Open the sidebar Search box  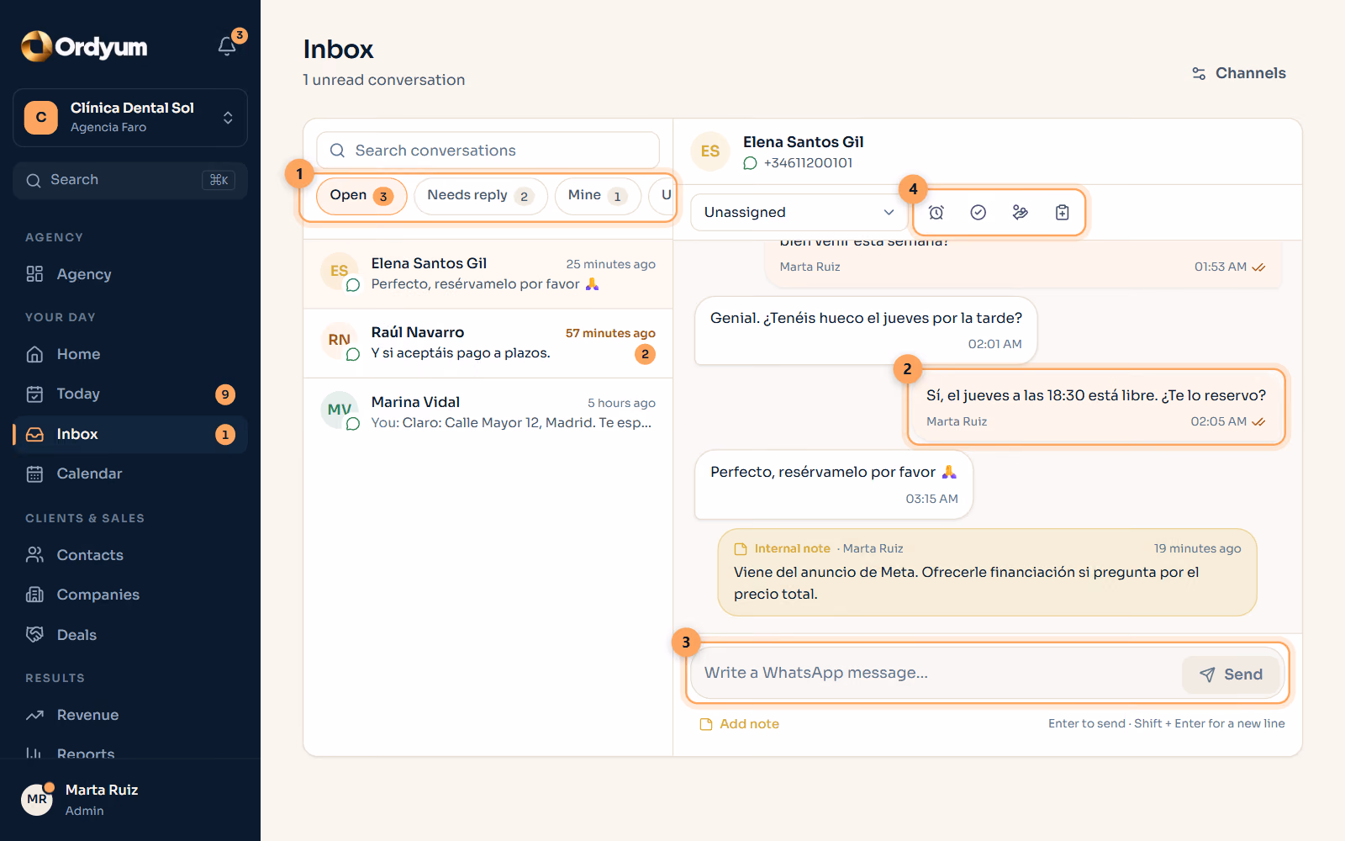(130, 180)
